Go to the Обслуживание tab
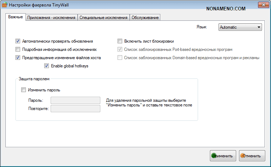 coord(145,18)
